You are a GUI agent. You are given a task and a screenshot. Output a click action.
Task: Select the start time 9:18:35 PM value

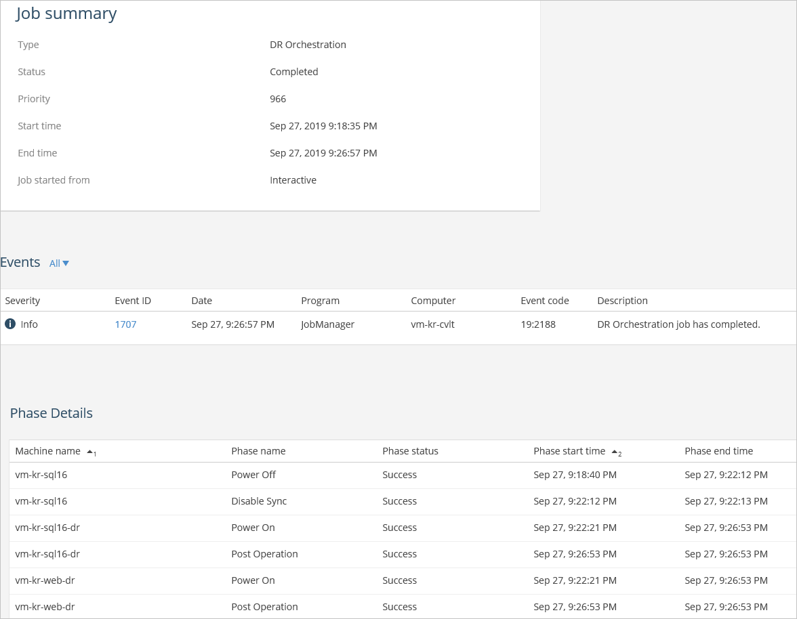(323, 126)
